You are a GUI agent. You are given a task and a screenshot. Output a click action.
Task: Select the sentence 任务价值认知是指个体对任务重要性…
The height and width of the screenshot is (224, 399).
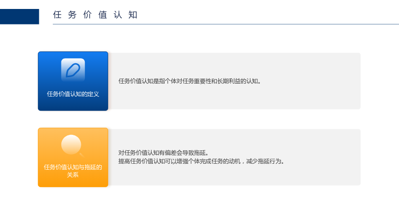pos(190,81)
